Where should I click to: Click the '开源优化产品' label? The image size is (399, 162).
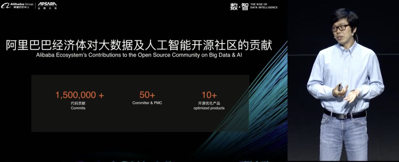209,103
